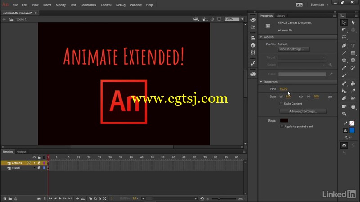The width and height of the screenshot is (360, 202).
Task: Open the Essentials workspace dropdown
Action: [319, 5]
